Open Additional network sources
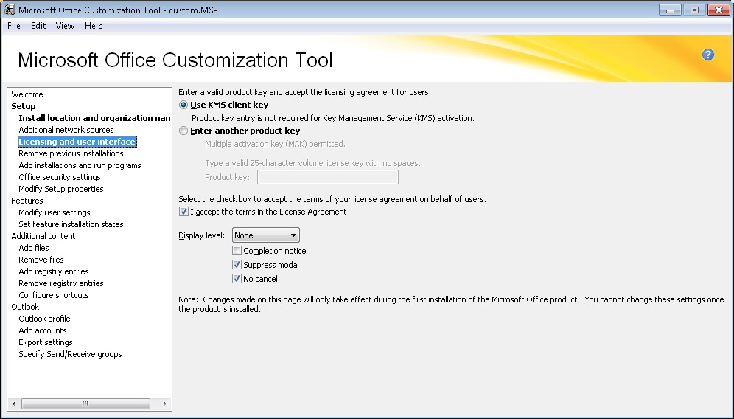This screenshot has height=419, width=734. pyautogui.click(x=66, y=130)
